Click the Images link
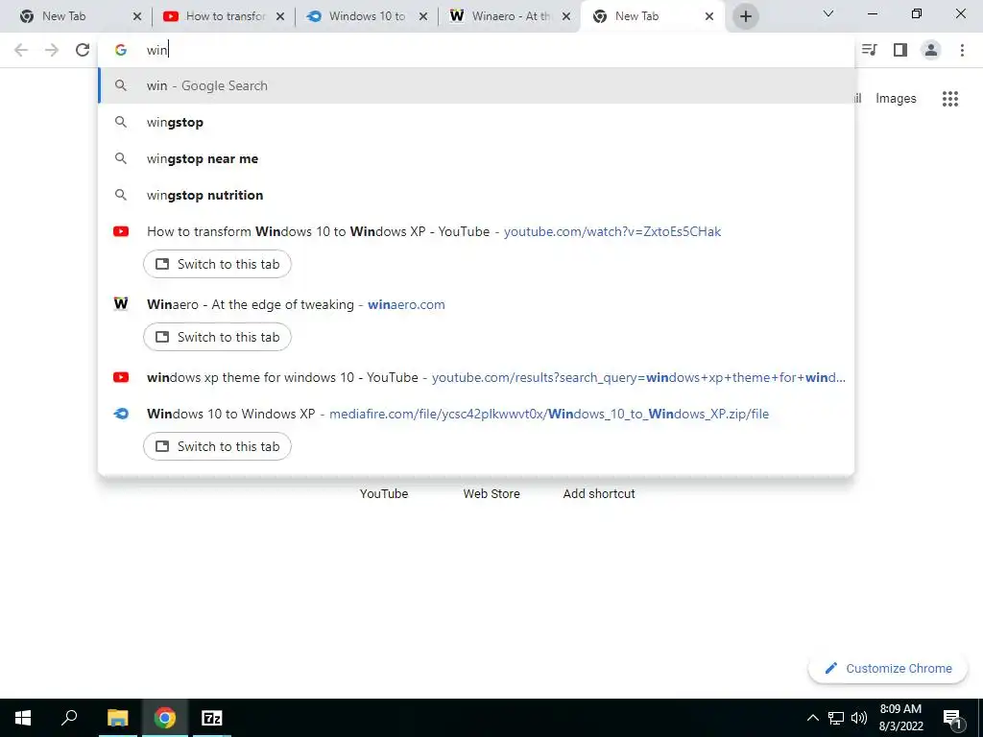Screen dimensions: 983x737 896,99
